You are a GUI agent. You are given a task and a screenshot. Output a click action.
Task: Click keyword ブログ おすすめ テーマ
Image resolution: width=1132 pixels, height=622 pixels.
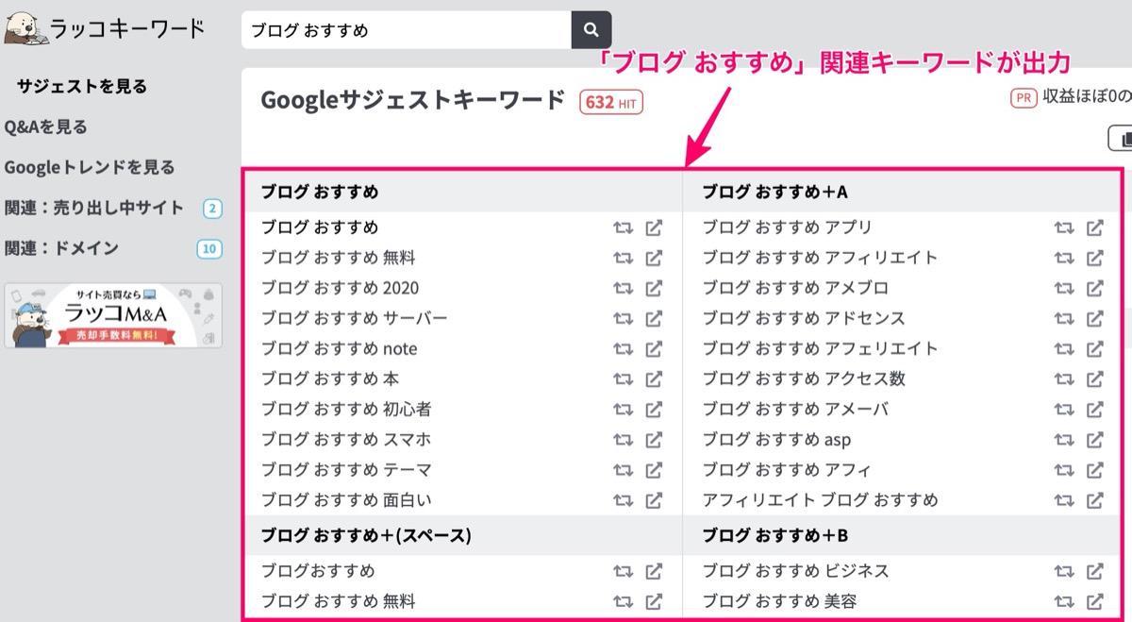click(346, 469)
